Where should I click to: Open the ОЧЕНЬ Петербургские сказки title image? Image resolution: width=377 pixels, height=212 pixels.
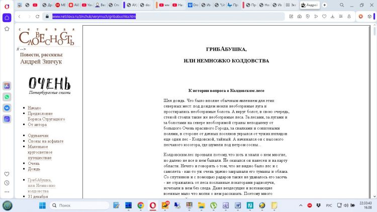[50, 85]
